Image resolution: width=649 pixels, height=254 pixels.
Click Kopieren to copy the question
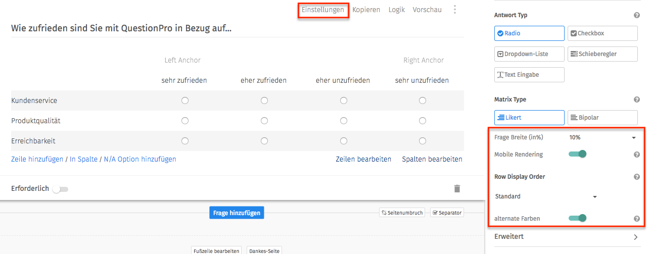[366, 10]
